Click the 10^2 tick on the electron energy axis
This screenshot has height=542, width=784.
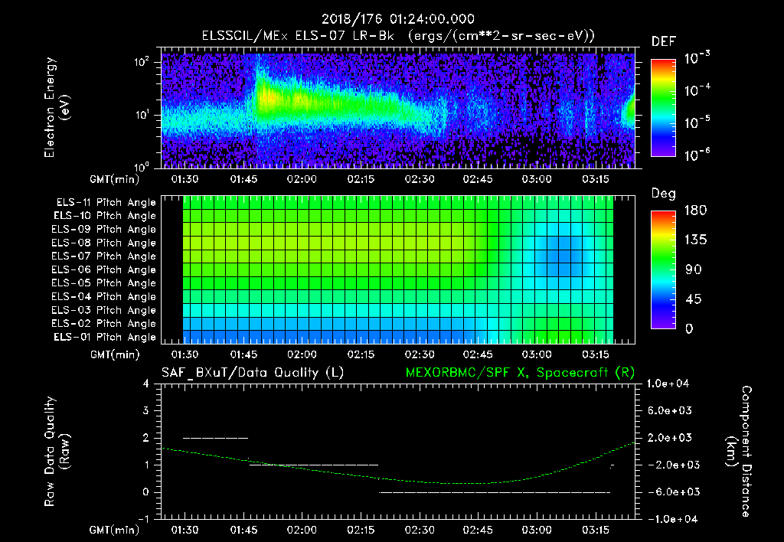pos(142,62)
